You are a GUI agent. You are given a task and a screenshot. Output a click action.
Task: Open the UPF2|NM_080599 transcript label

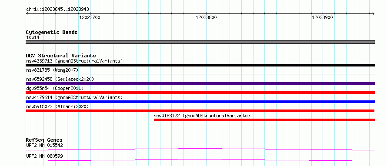click(x=44, y=156)
